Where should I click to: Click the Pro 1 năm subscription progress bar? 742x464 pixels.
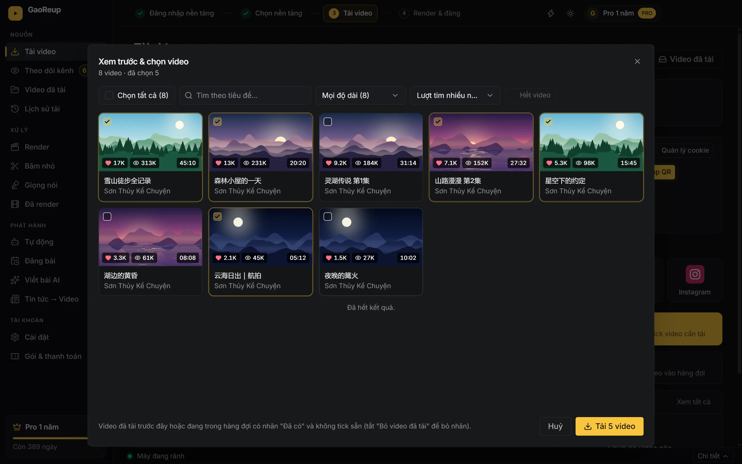(50, 438)
